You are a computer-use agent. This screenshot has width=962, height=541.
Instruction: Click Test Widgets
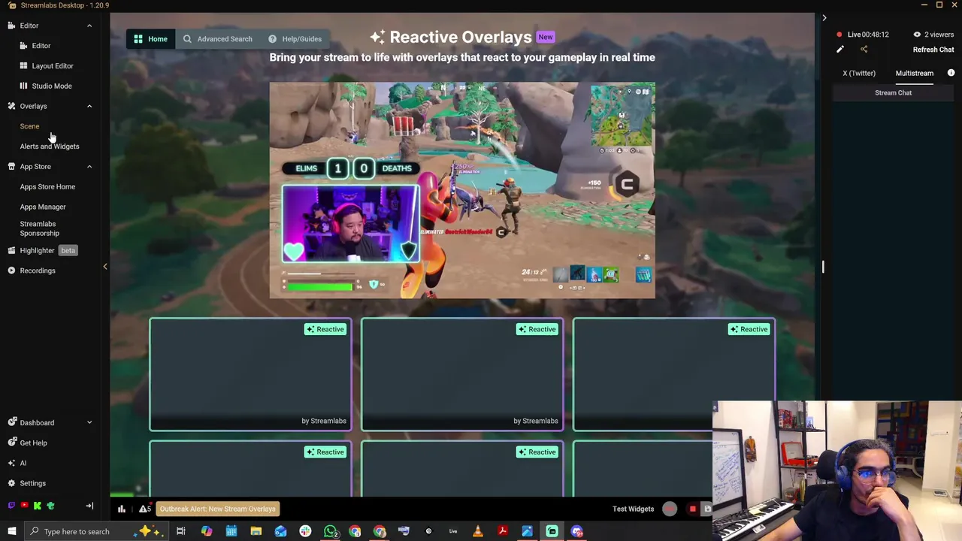click(x=633, y=509)
